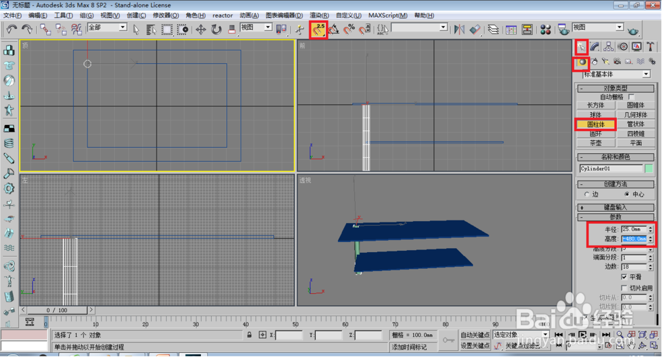Click the 0 / 100 time slider
Viewport: 672px width, 363px height.
click(x=57, y=310)
